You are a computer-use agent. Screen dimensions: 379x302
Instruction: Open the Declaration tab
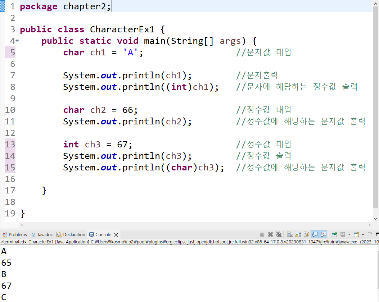coord(71,234)
